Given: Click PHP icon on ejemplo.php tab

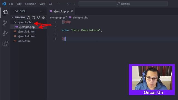Looking at the screenshot, I should coord(51,11).
